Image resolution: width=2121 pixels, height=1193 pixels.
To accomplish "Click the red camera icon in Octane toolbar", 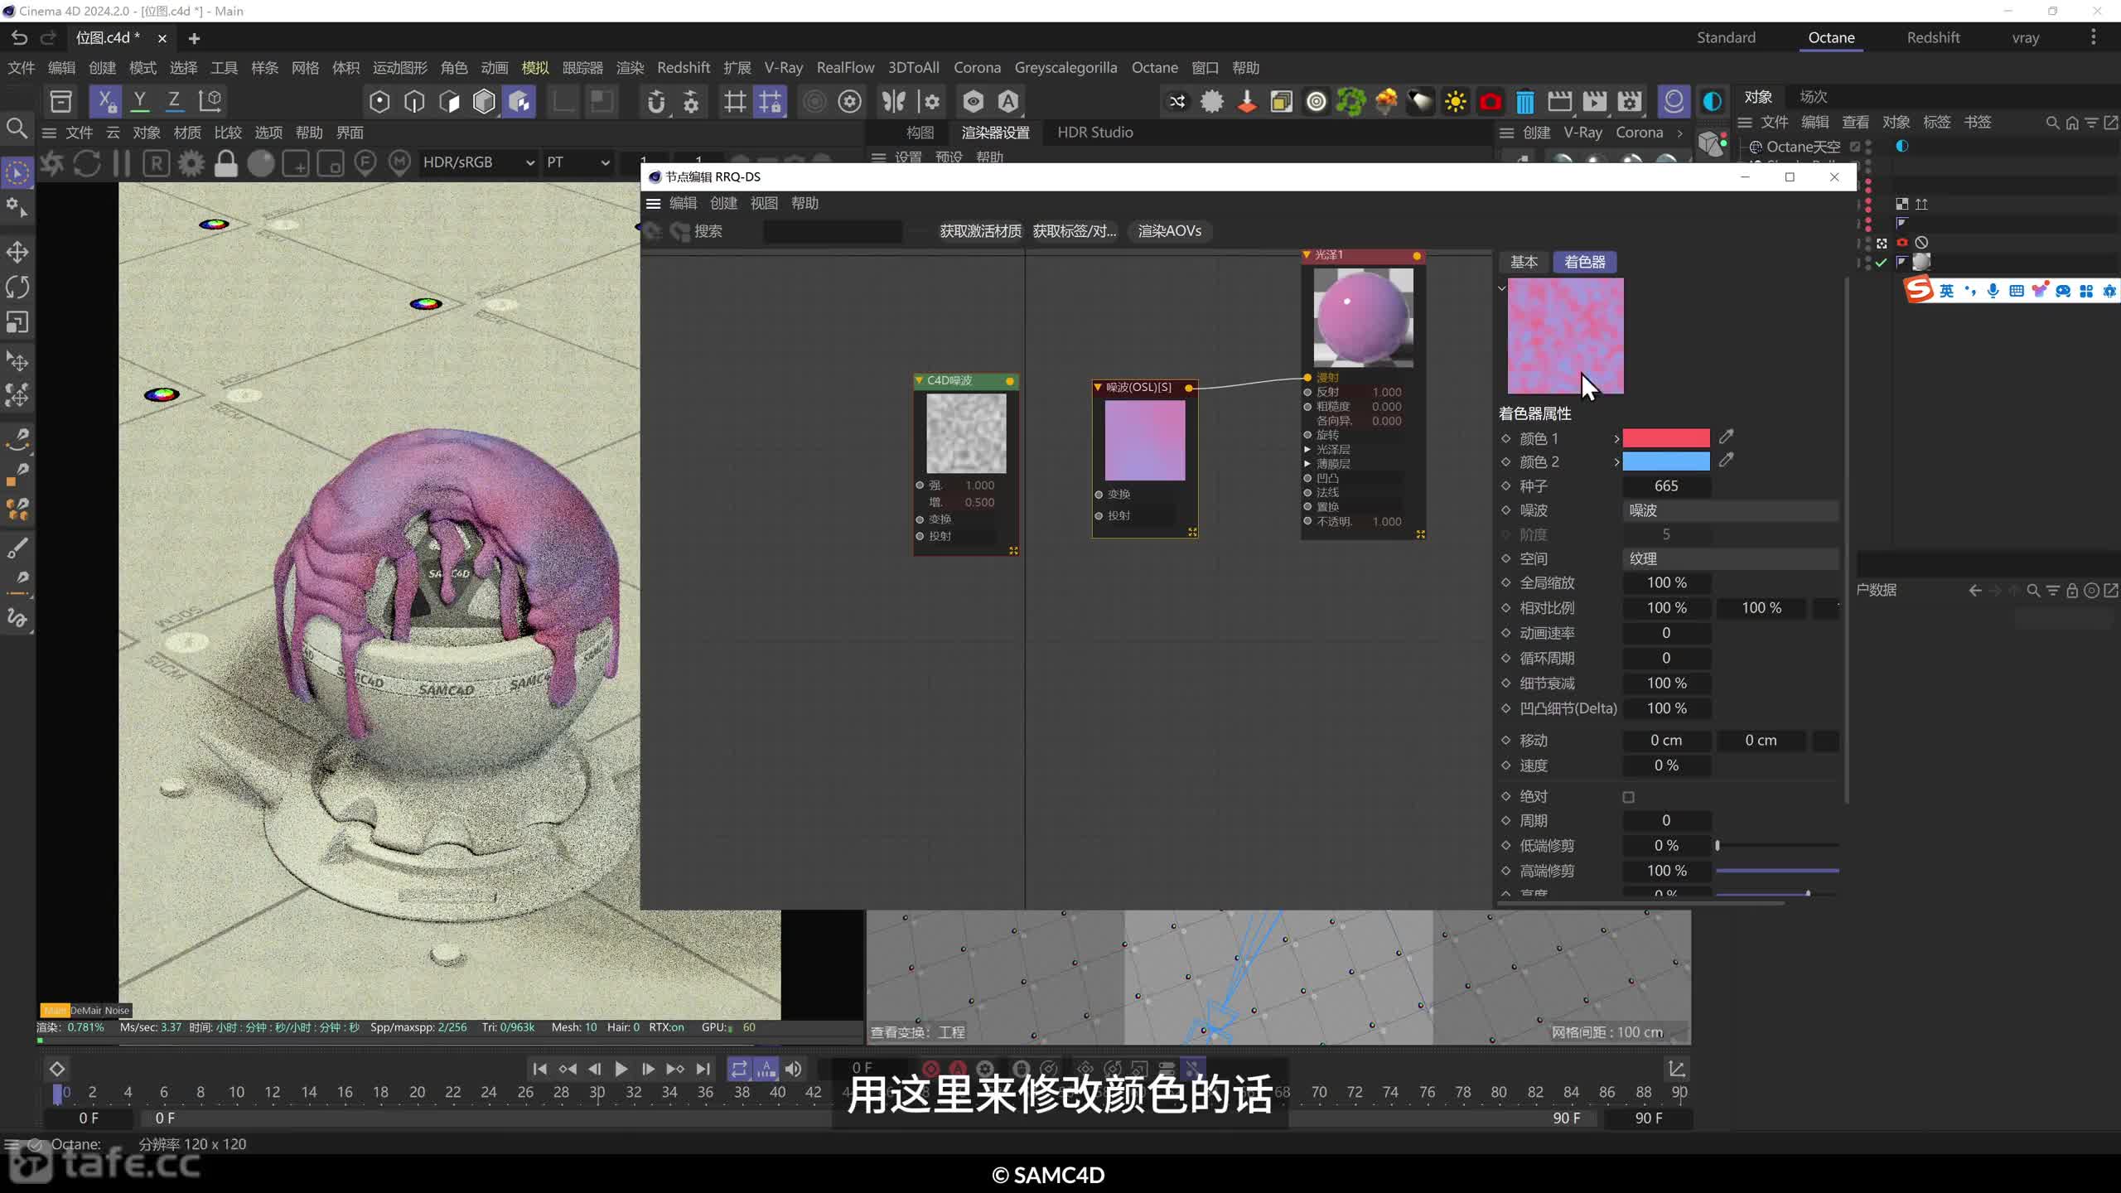I will (x=1490, y=102).
